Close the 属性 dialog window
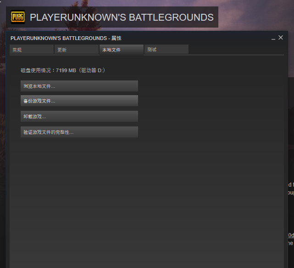Image resolution: width=294 pixels, height=268 pixels. pyautogui.click(x=281, y=38)
